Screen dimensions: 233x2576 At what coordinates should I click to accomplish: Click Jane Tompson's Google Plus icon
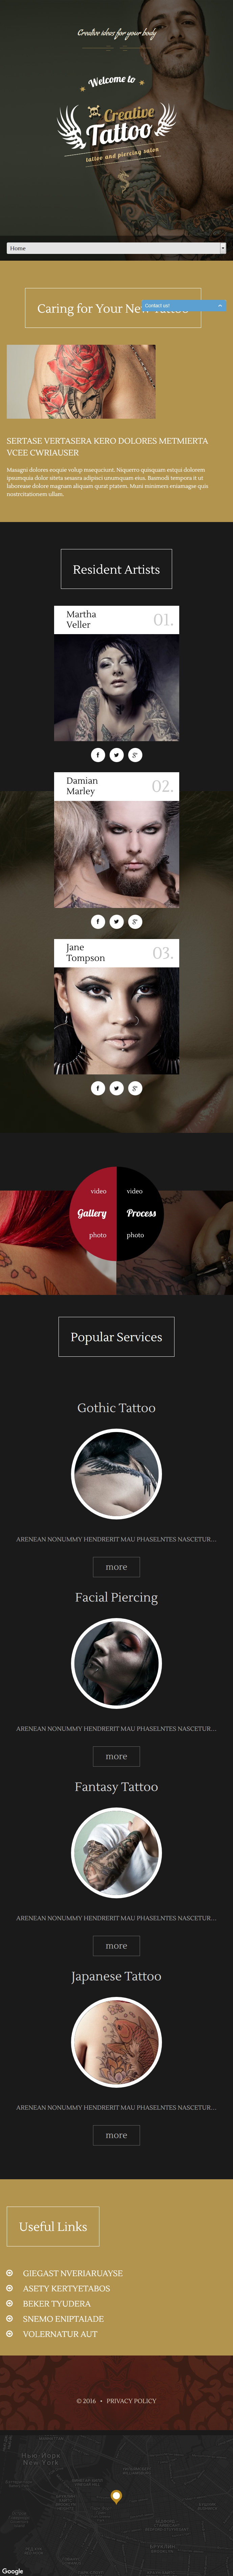[x=135, y=1088]
